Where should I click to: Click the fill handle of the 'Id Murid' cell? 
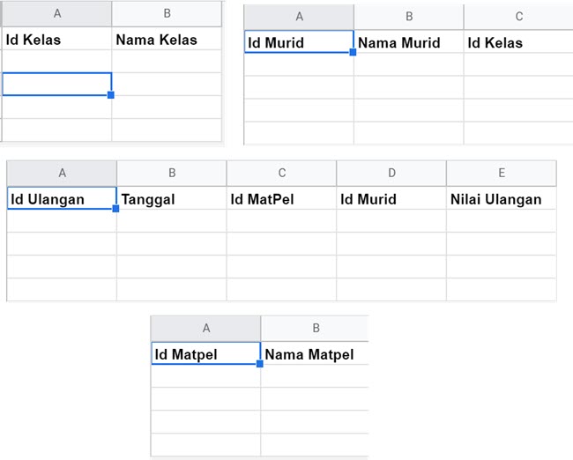[353, 54]
